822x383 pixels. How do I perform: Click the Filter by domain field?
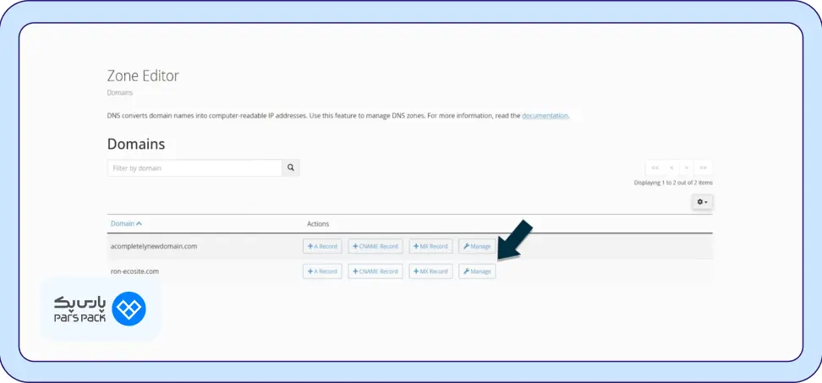(x=195, y=168)
